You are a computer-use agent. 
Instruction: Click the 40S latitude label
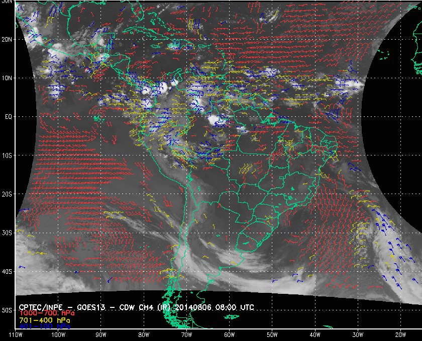(x=7, y=271)
